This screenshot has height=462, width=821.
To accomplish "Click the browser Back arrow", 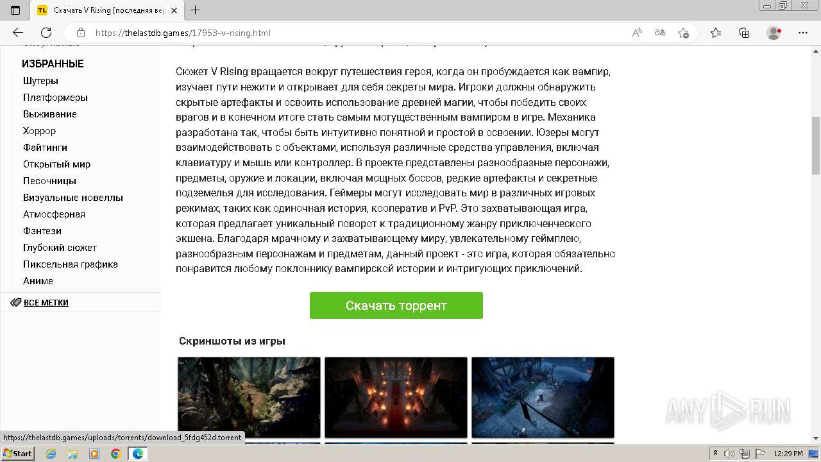I will tap(18, 33).
